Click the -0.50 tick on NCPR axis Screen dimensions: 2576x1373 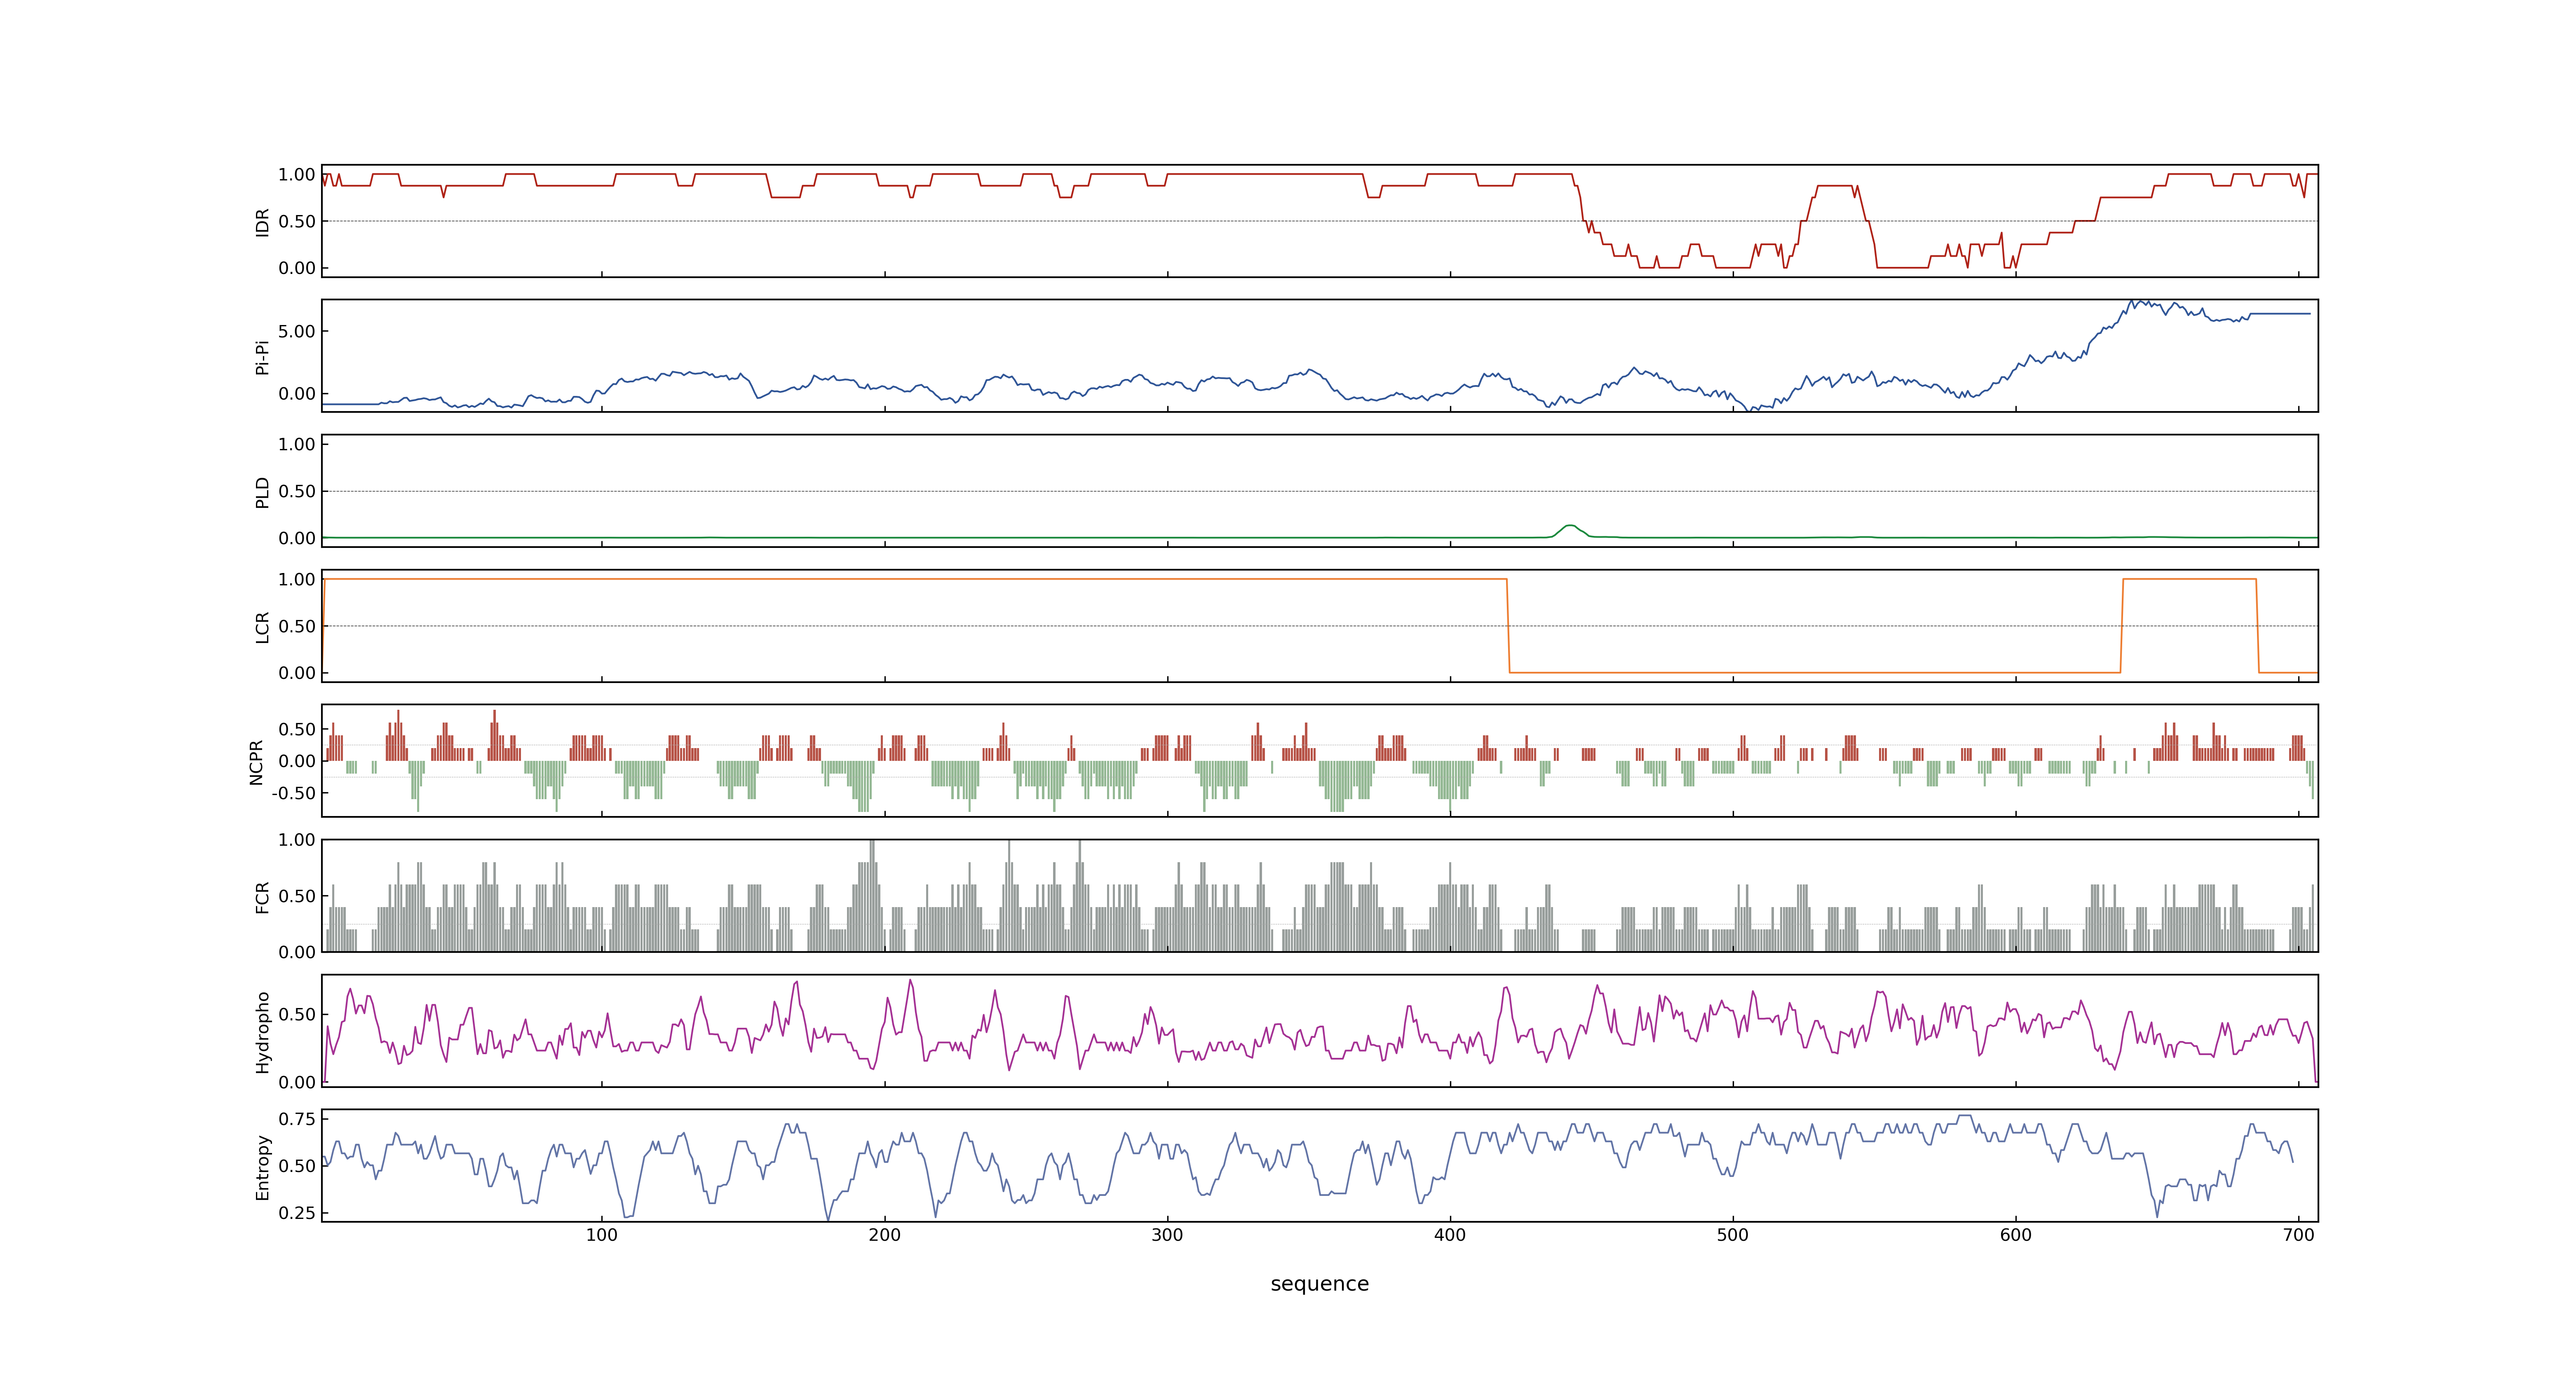[x=293, y=793]
